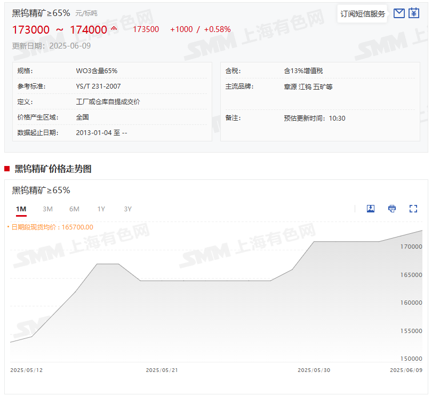Switch to the 3Y time range
The width and height of the screenshot is (432, 396).
(127, 209)
